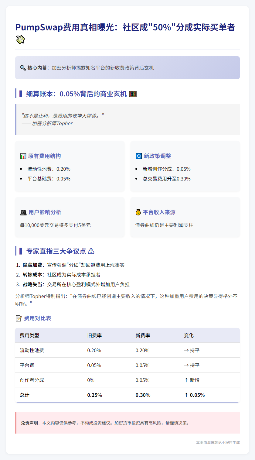Click the abacus emoji after 商业玄机

click(133, 94)
